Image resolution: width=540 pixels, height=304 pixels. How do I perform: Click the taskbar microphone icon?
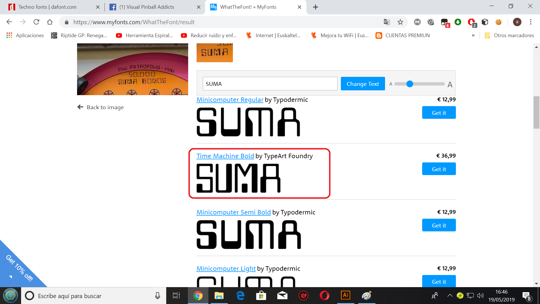pos(157,296)
